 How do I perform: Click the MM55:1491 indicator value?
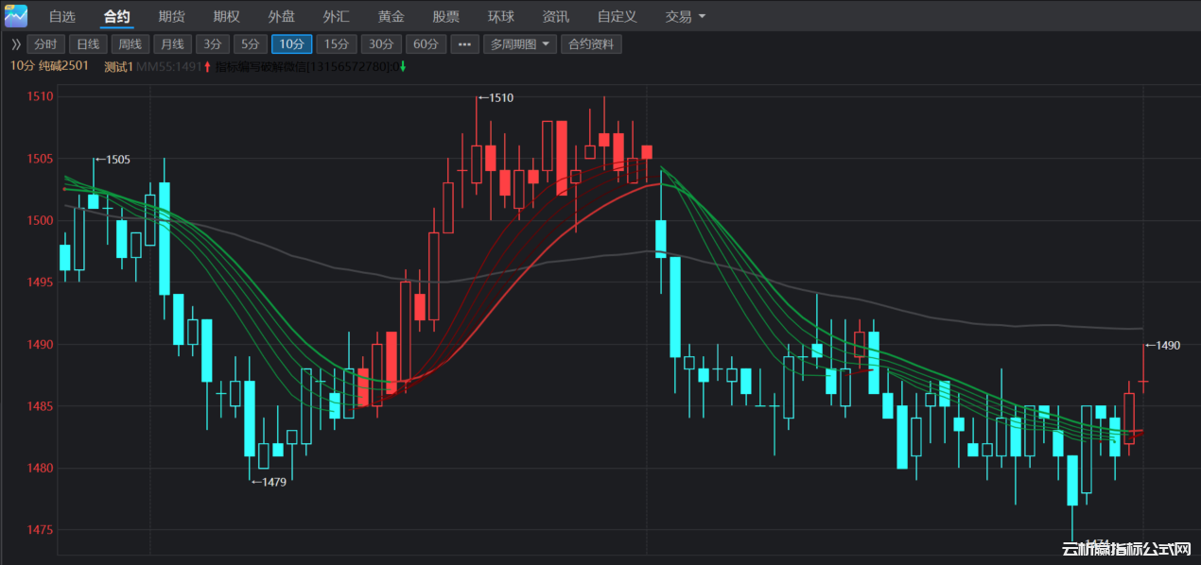pyautogui.click(x=169, y=66)
